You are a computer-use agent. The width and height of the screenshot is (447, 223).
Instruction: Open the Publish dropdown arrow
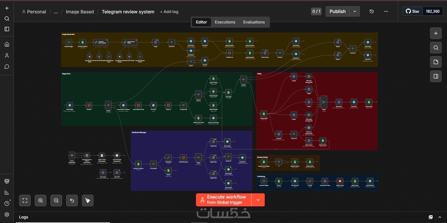pyautogui.click(x=355, y=11)
